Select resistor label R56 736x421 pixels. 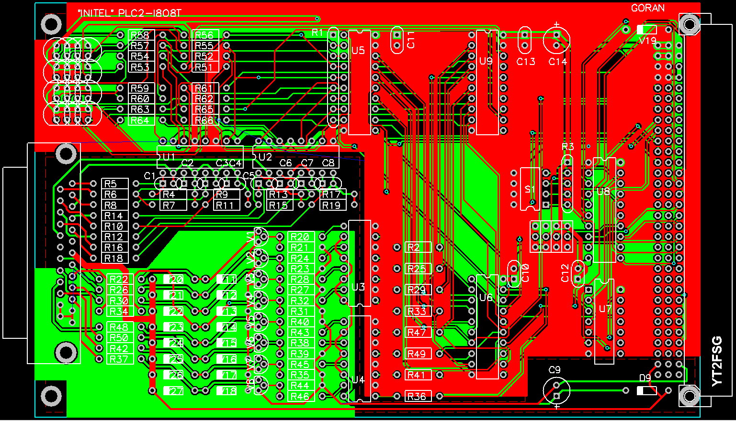204,35
